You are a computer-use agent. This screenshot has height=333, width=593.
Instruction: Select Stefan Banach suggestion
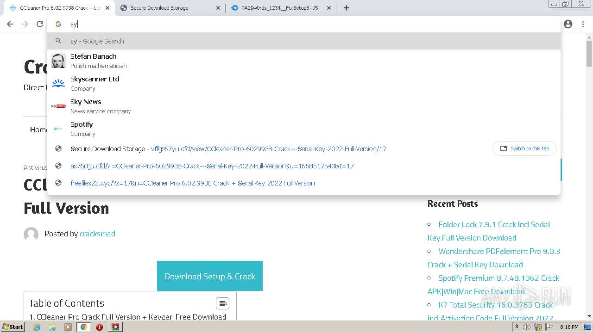tap(304, 61)
